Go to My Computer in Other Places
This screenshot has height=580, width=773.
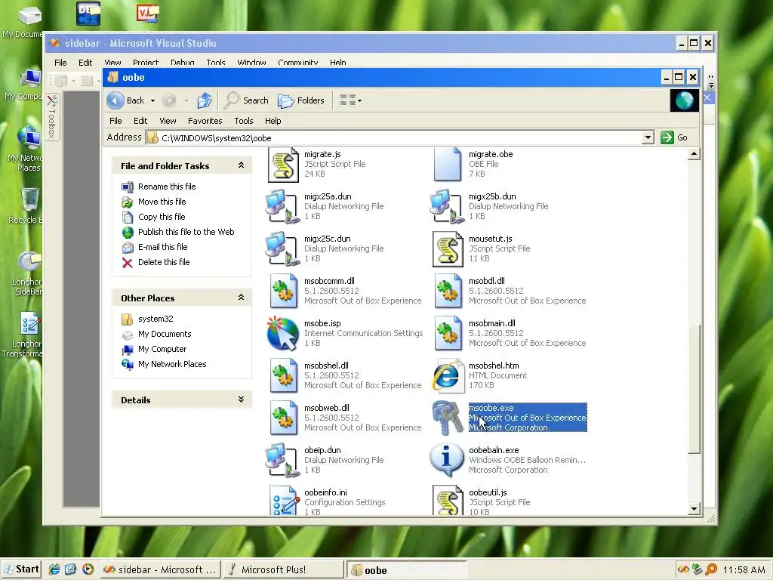[x=162, y=349]
